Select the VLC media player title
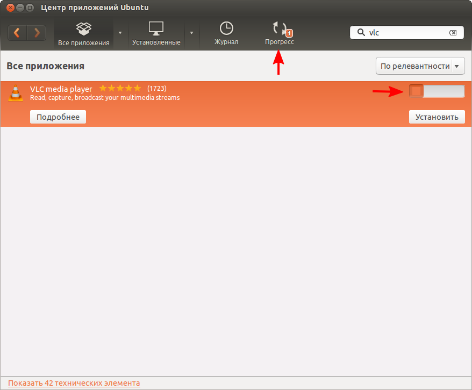The image size is (472, 390). pyautogui.click(x=61, y=89)
